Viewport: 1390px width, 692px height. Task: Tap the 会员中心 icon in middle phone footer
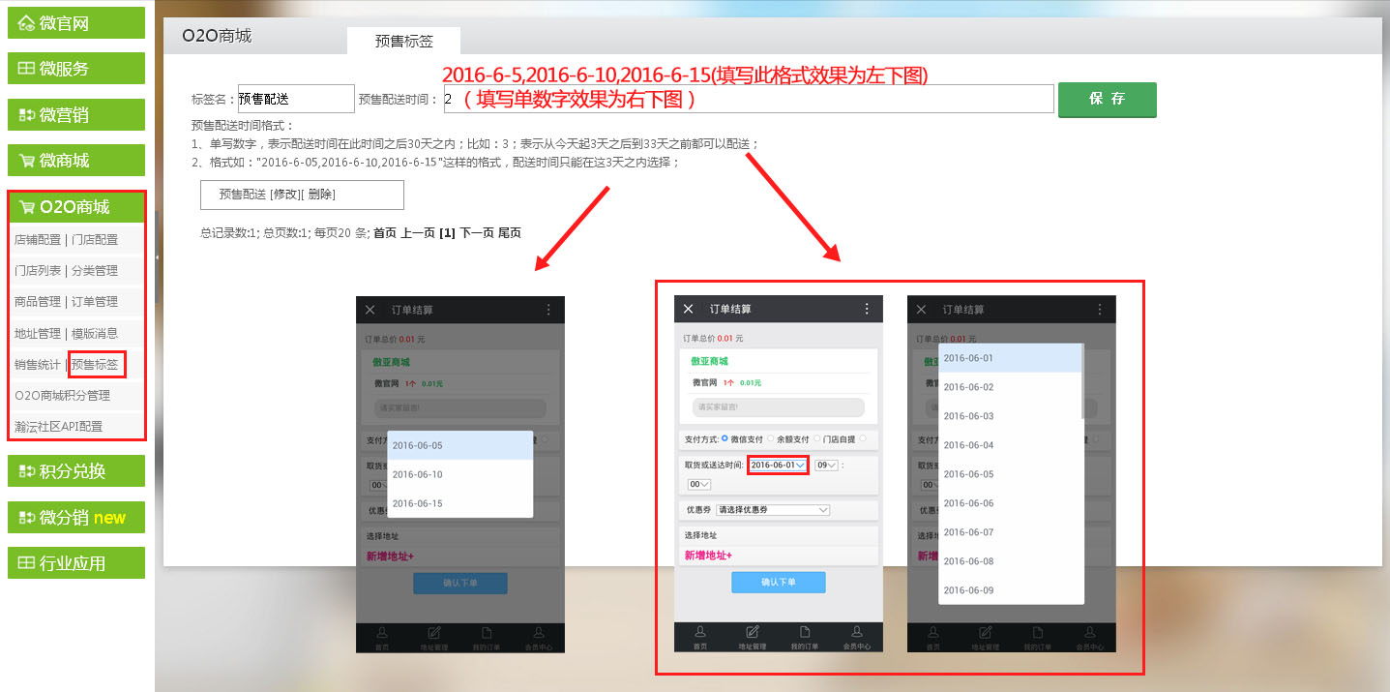coord(857,633)
